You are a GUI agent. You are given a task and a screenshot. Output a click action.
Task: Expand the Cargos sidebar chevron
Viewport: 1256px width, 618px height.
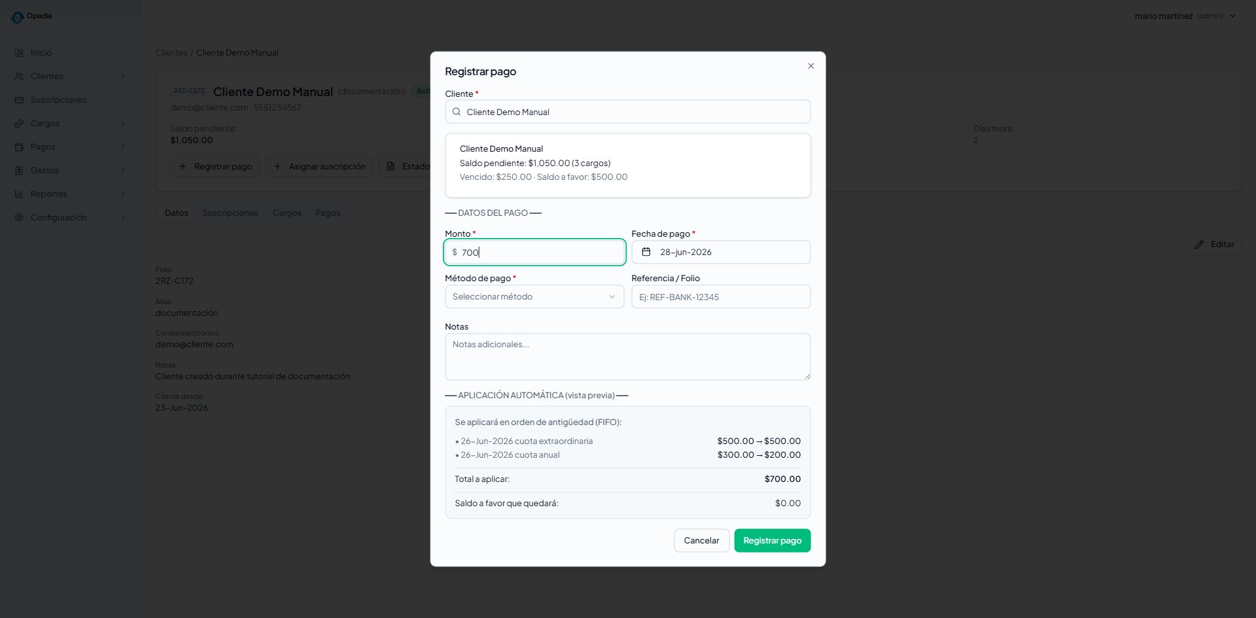click(123, 124)
